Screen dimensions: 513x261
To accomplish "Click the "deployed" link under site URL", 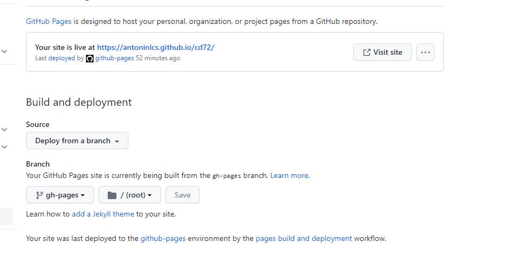I will pos(61,58).
